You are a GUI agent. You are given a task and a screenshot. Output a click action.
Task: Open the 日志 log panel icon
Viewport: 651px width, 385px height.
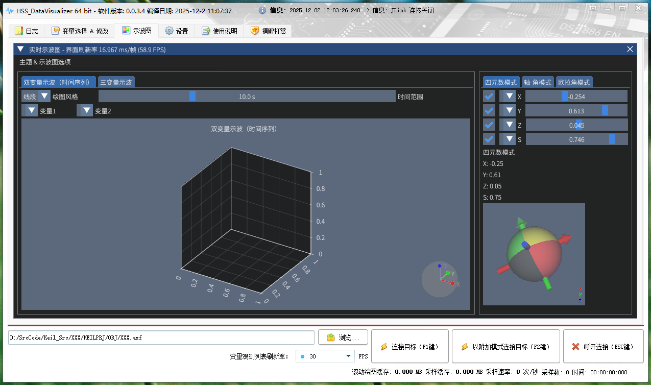click(x=19, y=31)
